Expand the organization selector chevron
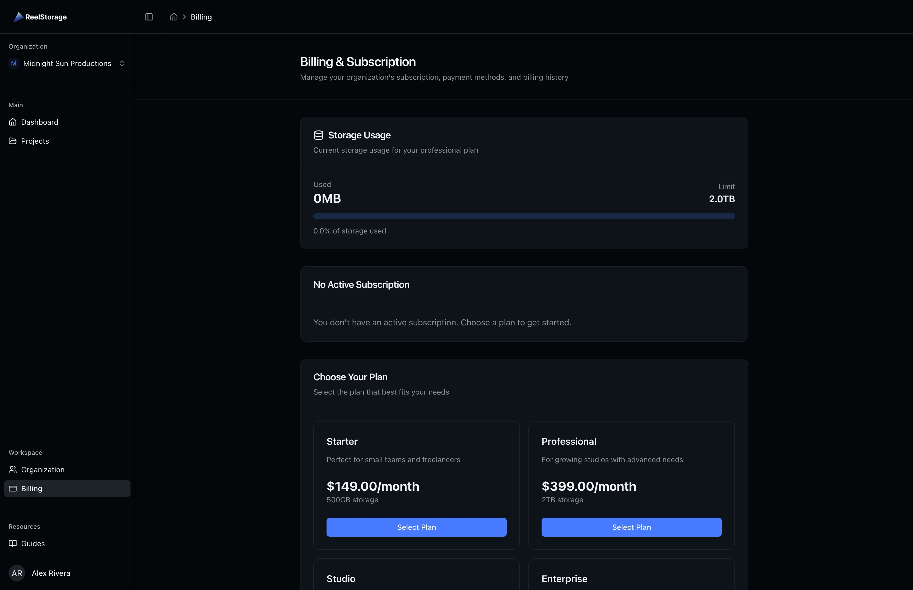The width and height of the screenshot is (913, 590). point(122,63)
